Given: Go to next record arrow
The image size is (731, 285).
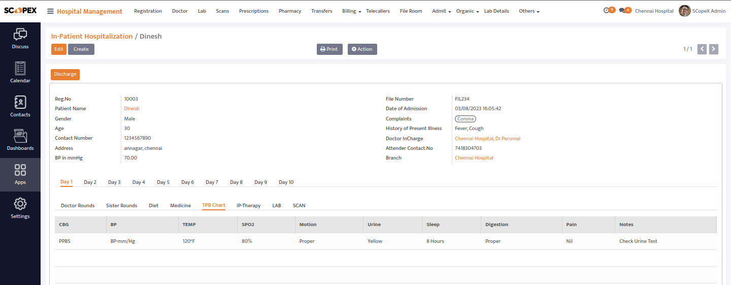Looking at the screenshot, I should pos(714,49).
